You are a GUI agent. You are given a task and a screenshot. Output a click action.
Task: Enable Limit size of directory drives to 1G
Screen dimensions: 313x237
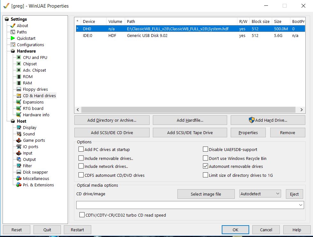click(x=205, y=175)
